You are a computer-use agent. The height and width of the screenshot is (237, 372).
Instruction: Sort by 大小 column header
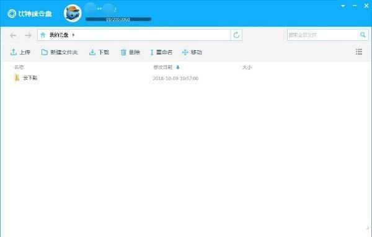[247, 67]
